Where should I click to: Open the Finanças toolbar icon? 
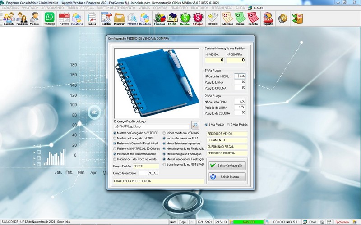click(x=160, y=18)
